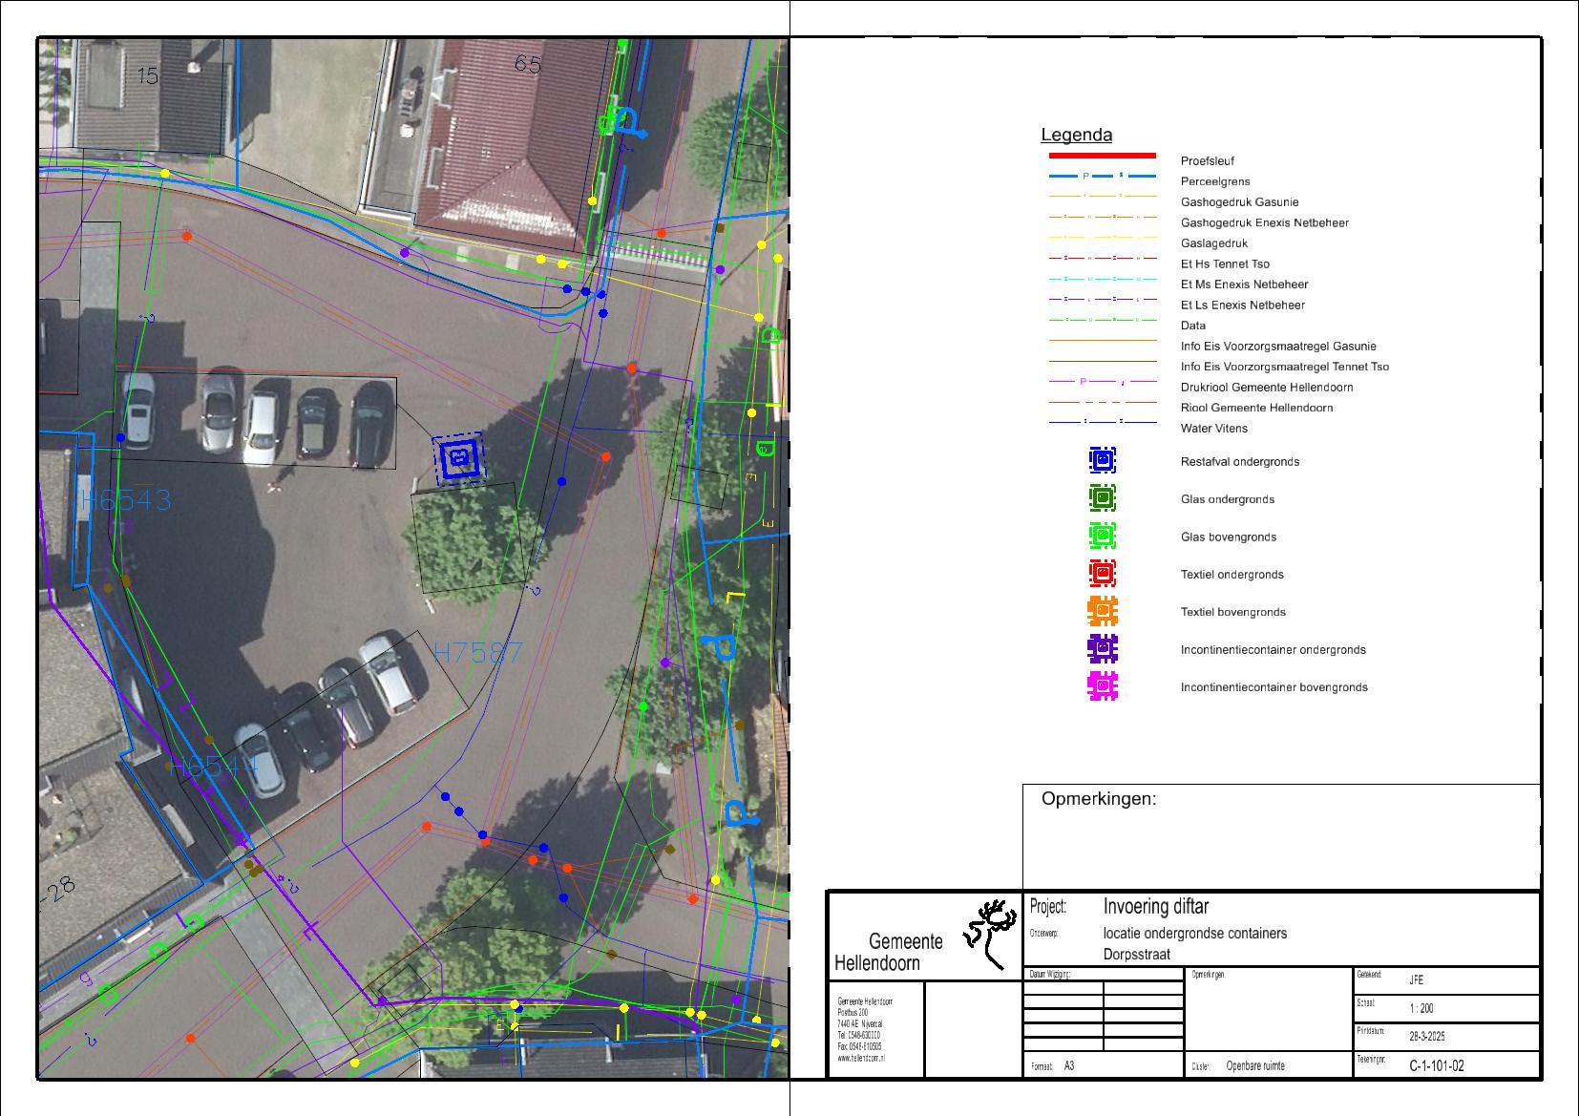The width and height of the screenshot is (1579, 1116).
Task: Click the parcel label H7587 on map
Action: pos(478,653)
